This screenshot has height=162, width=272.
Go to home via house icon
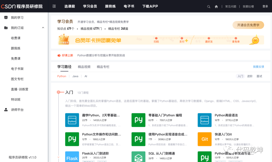click(216, 7)
